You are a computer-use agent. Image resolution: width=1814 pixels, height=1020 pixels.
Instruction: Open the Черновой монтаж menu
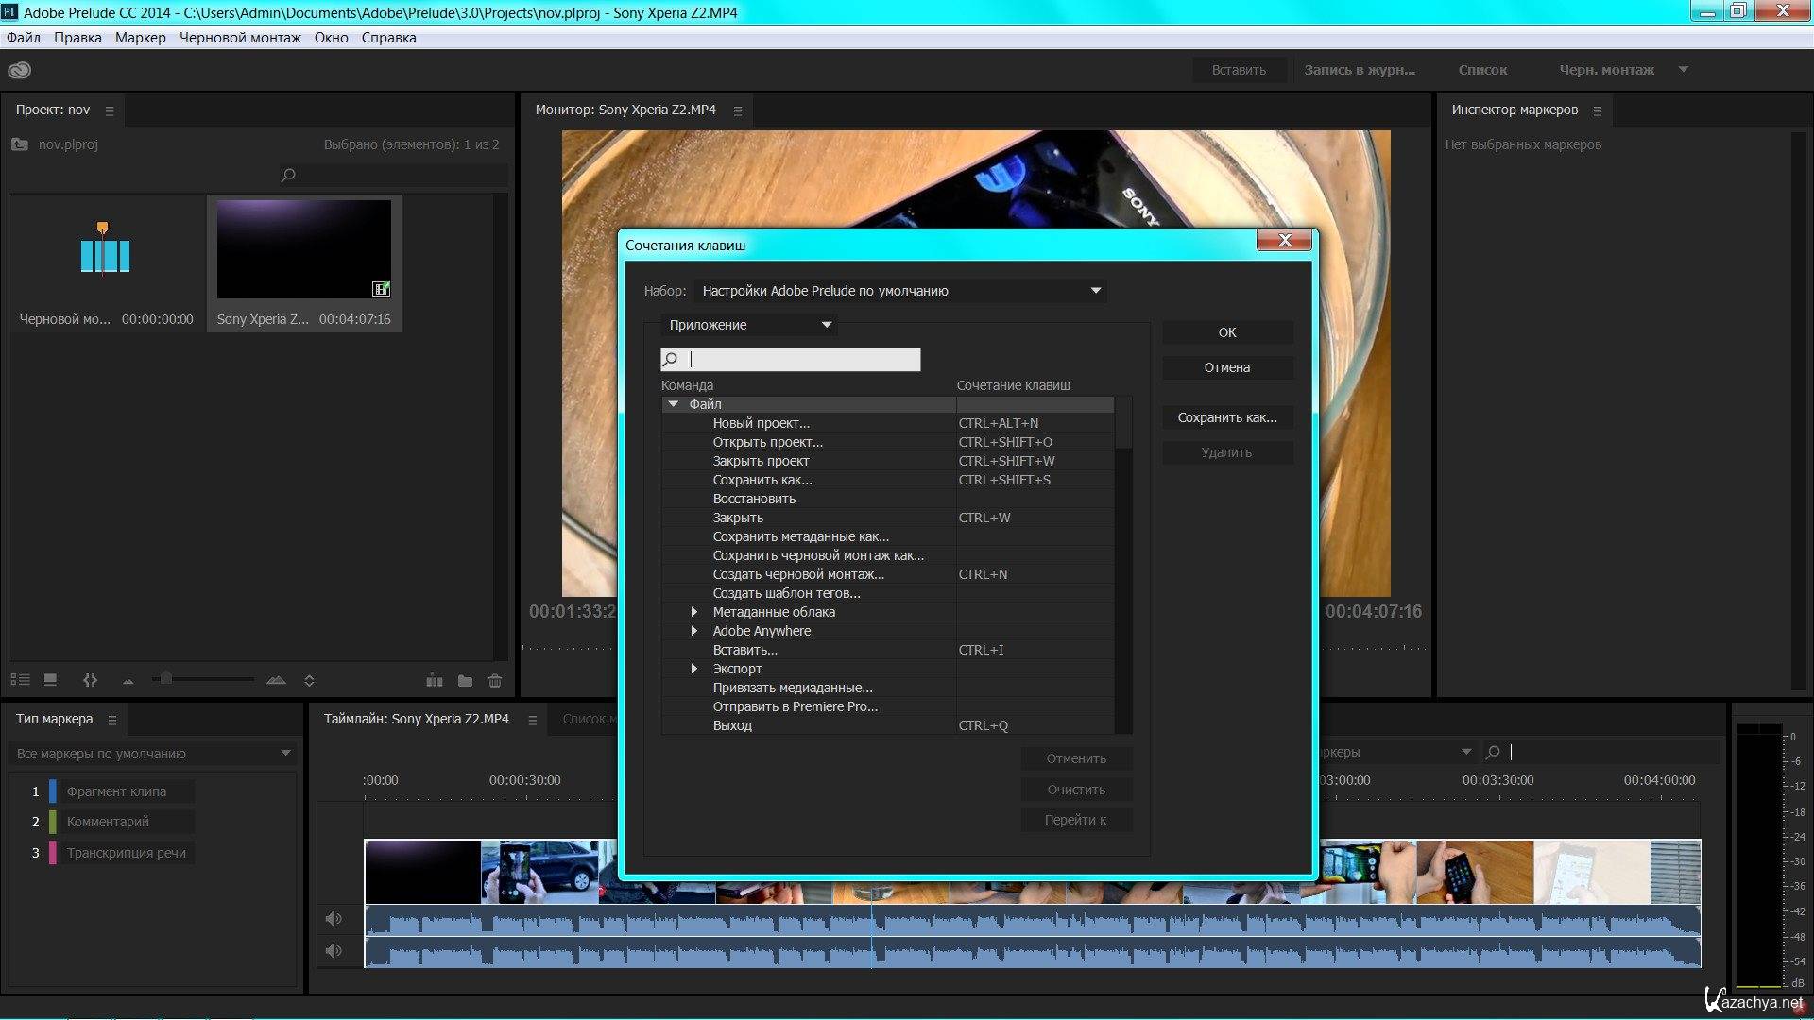pyautogui.click(x=240, y=38)
